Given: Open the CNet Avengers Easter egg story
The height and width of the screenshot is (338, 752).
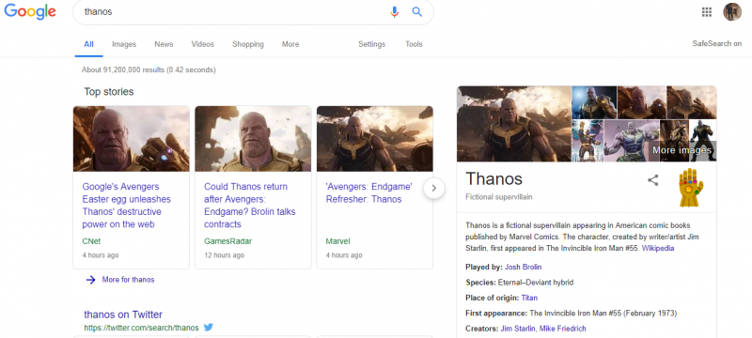Looking at the screenshot, I should click(126, 206).
